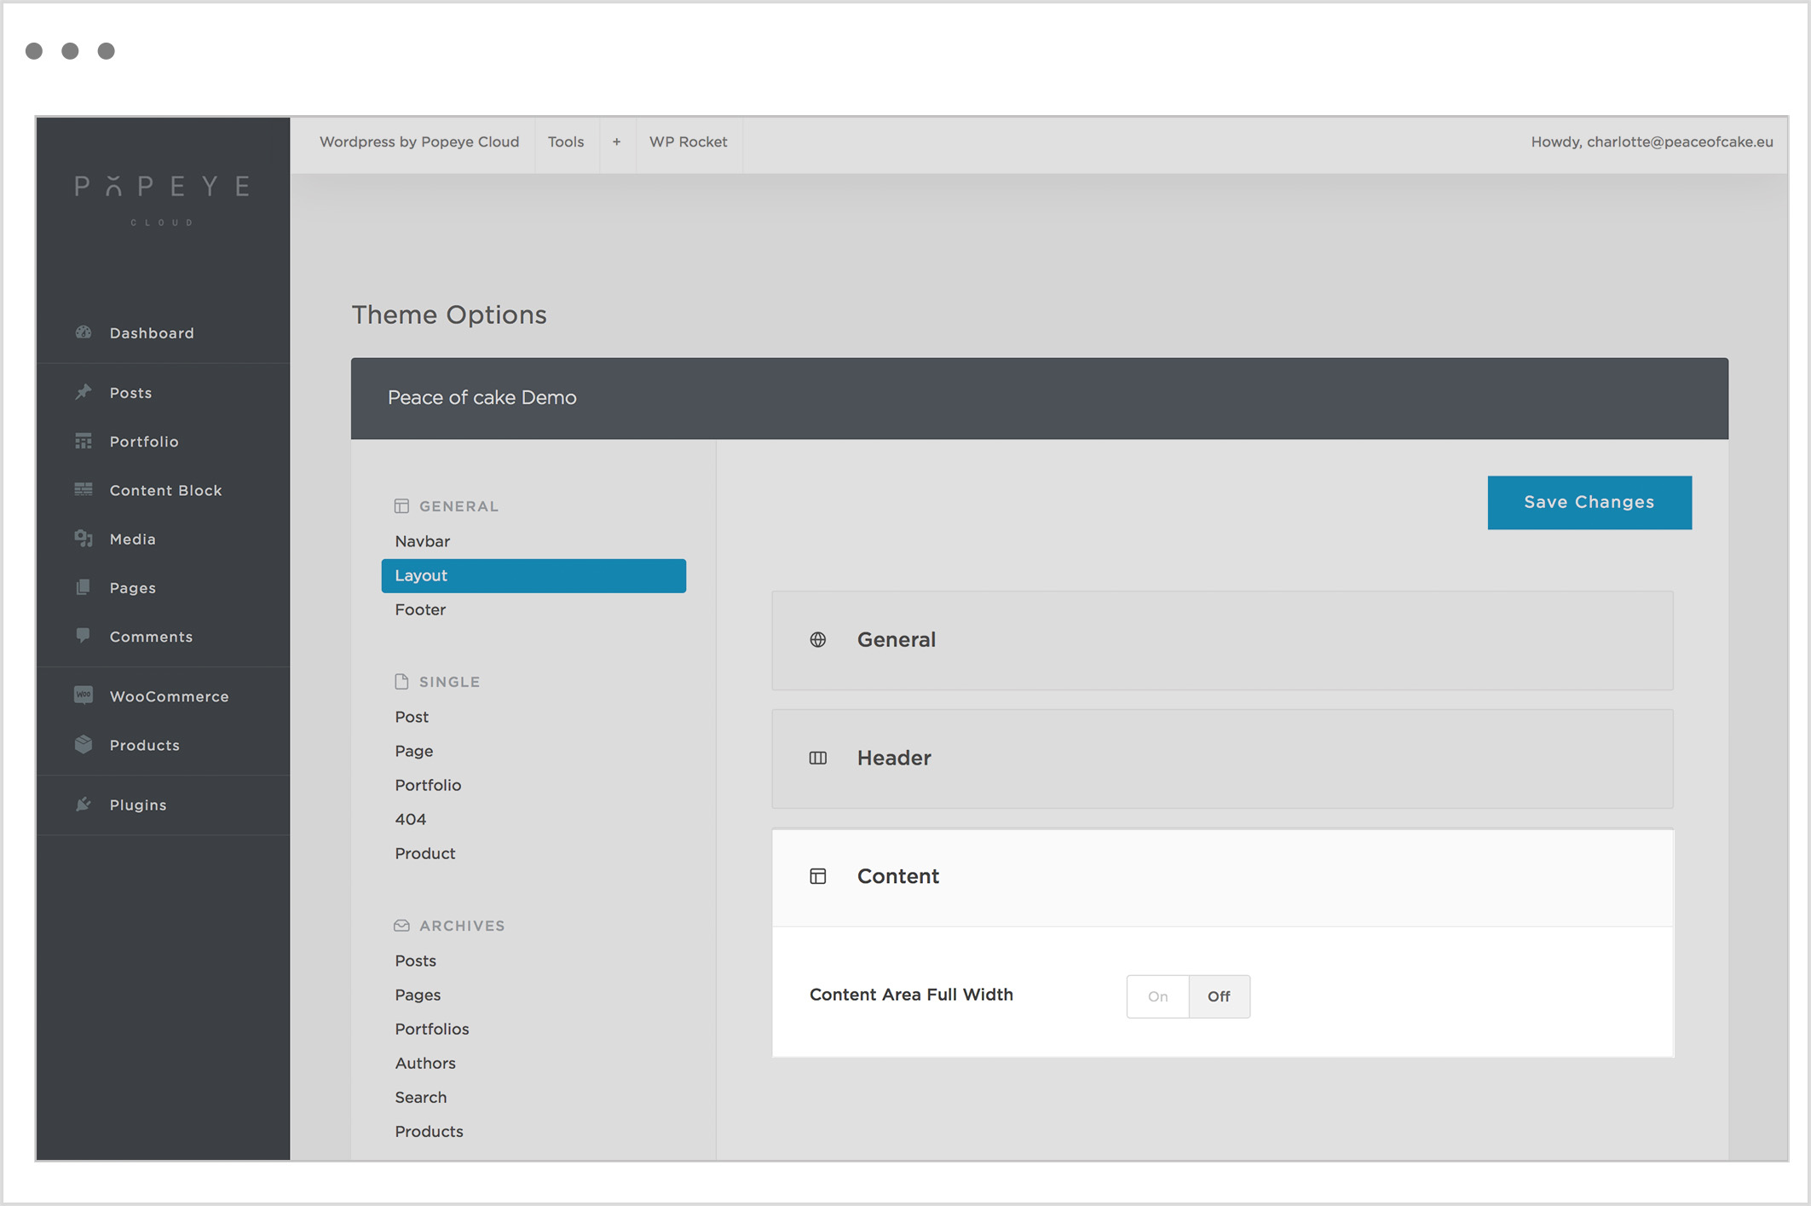This screenshot has height=1206, width=1811.
Task: Set Content Area Full Width to Off
Action: point(1220,996)
